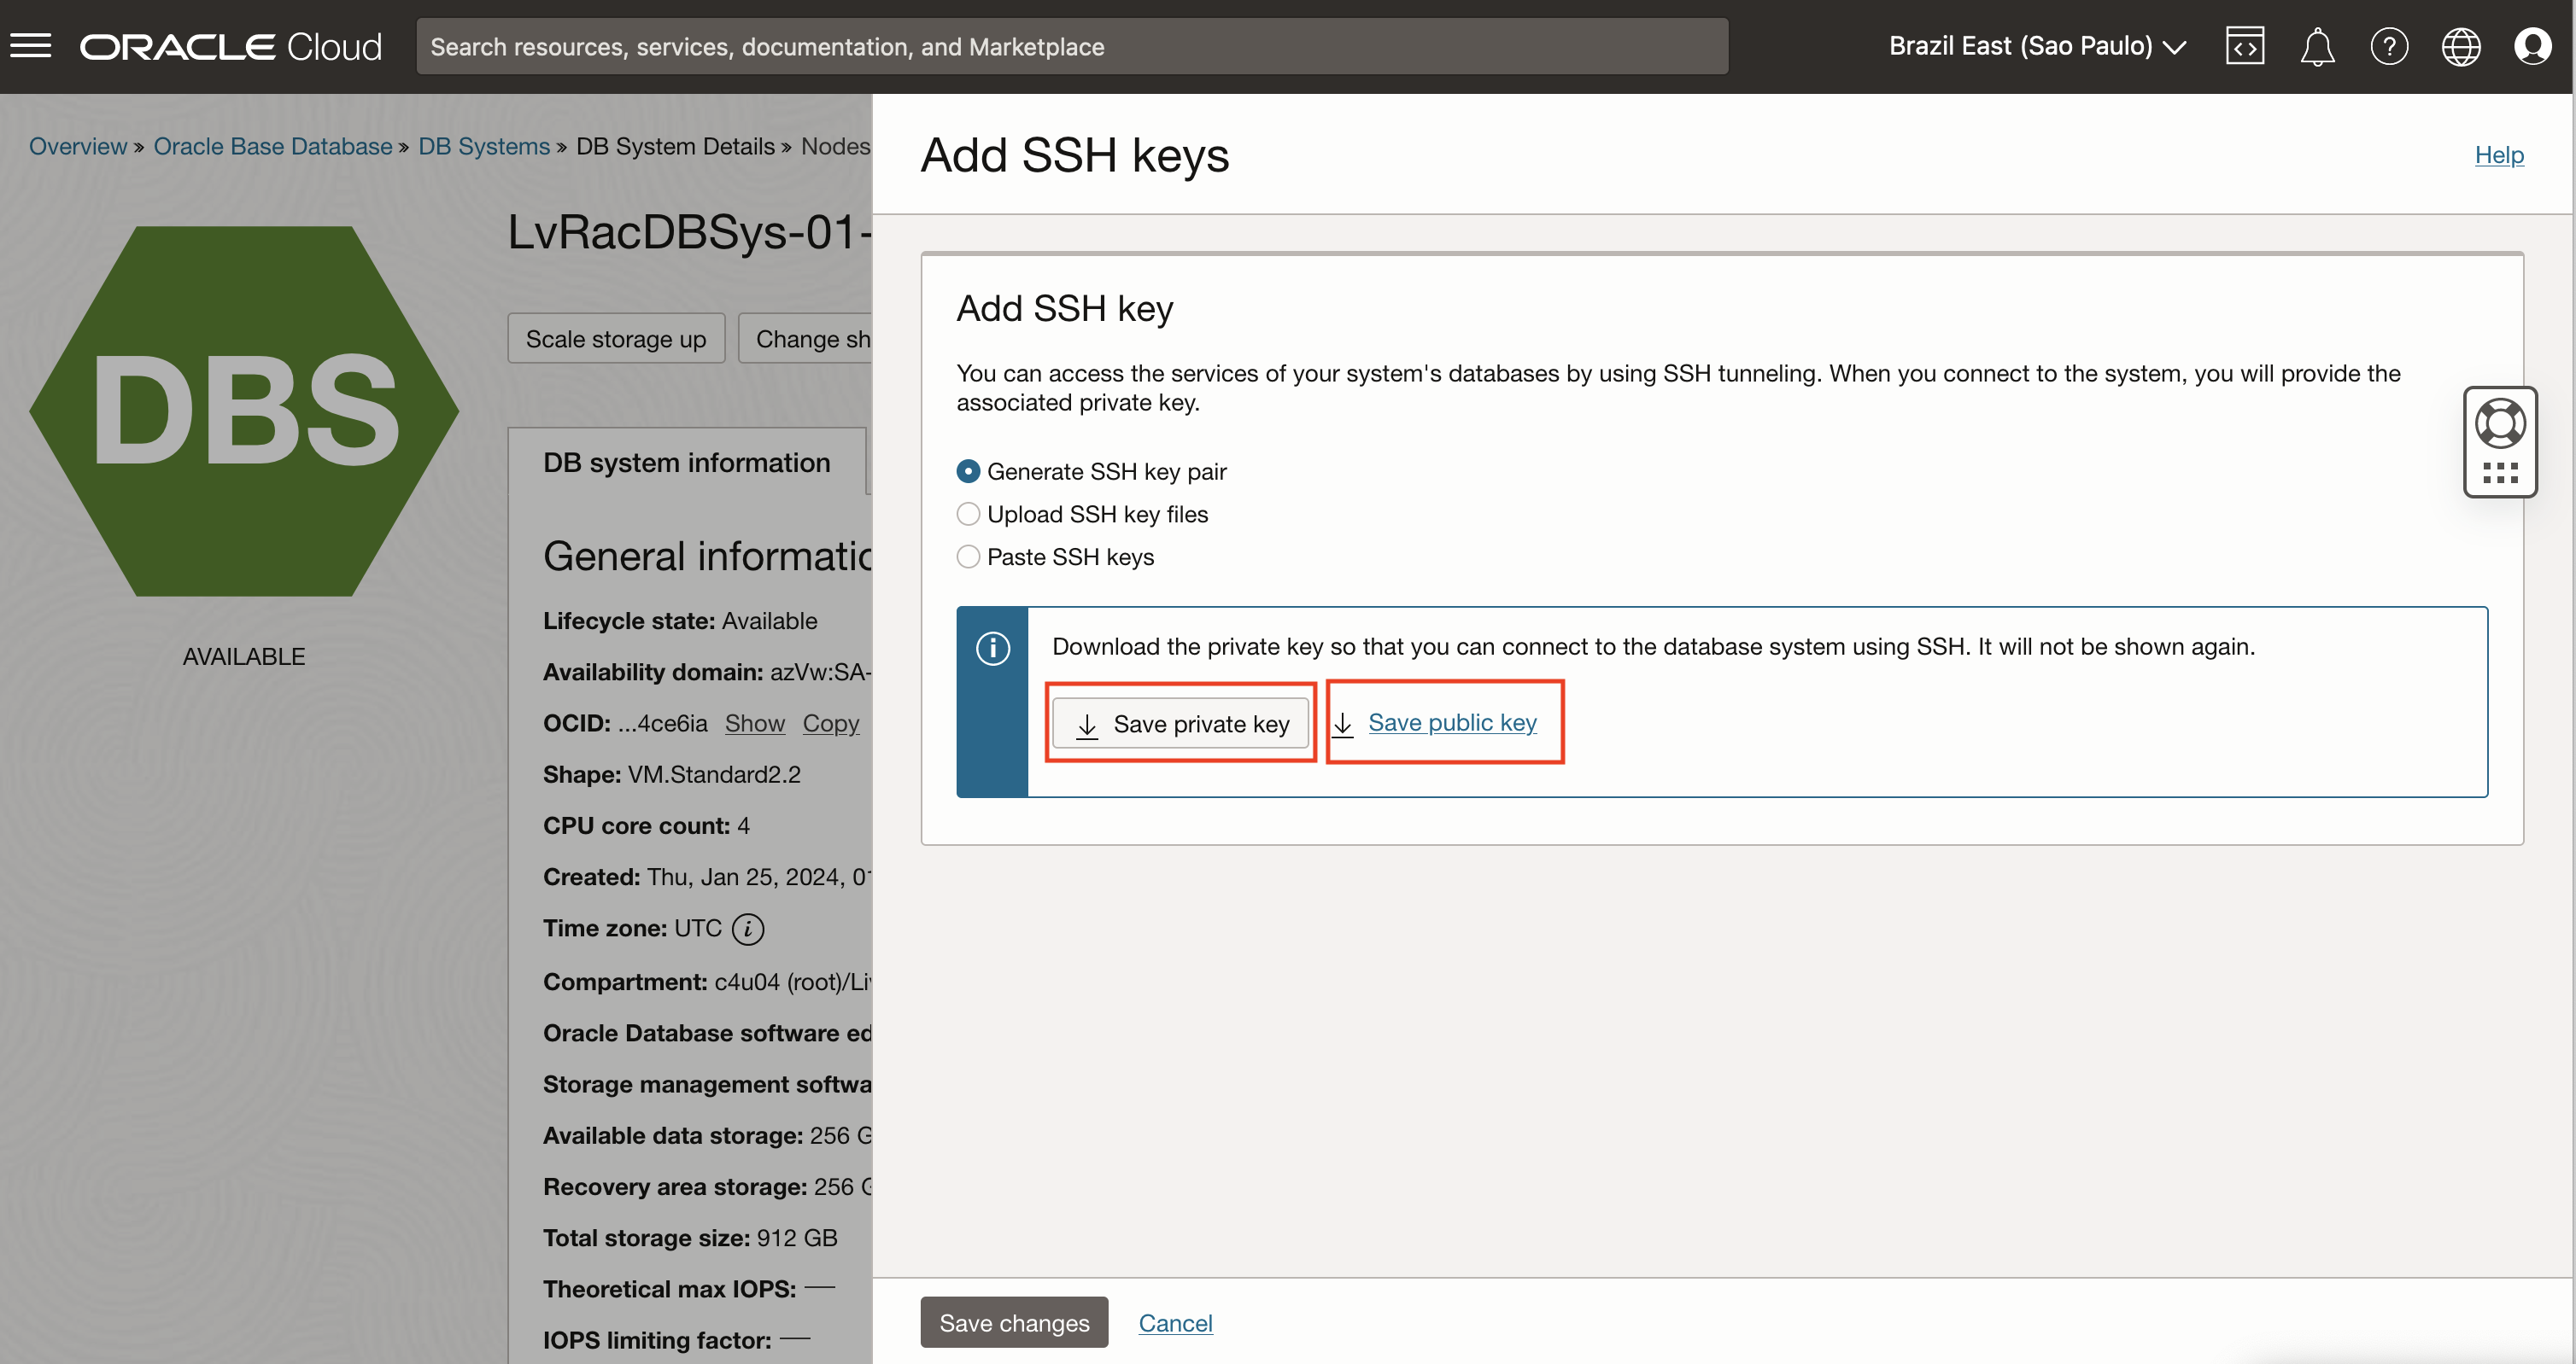Viewport: 2576px width, 1364px height.
Task: Click the search resources input field
Action: [1071, 46]
